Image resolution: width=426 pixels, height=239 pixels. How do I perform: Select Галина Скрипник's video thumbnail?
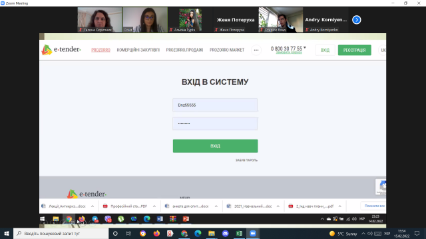click(x=100, y=20)
